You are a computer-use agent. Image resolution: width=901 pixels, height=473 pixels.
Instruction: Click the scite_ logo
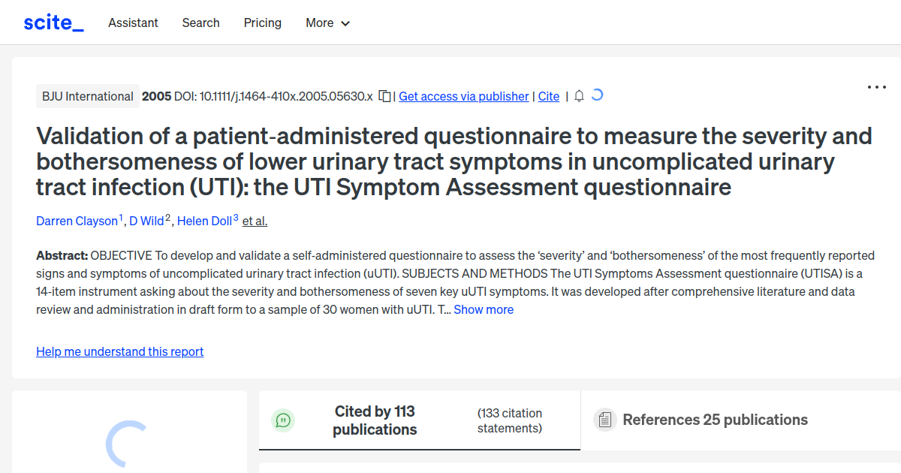[x=53, y=22]
